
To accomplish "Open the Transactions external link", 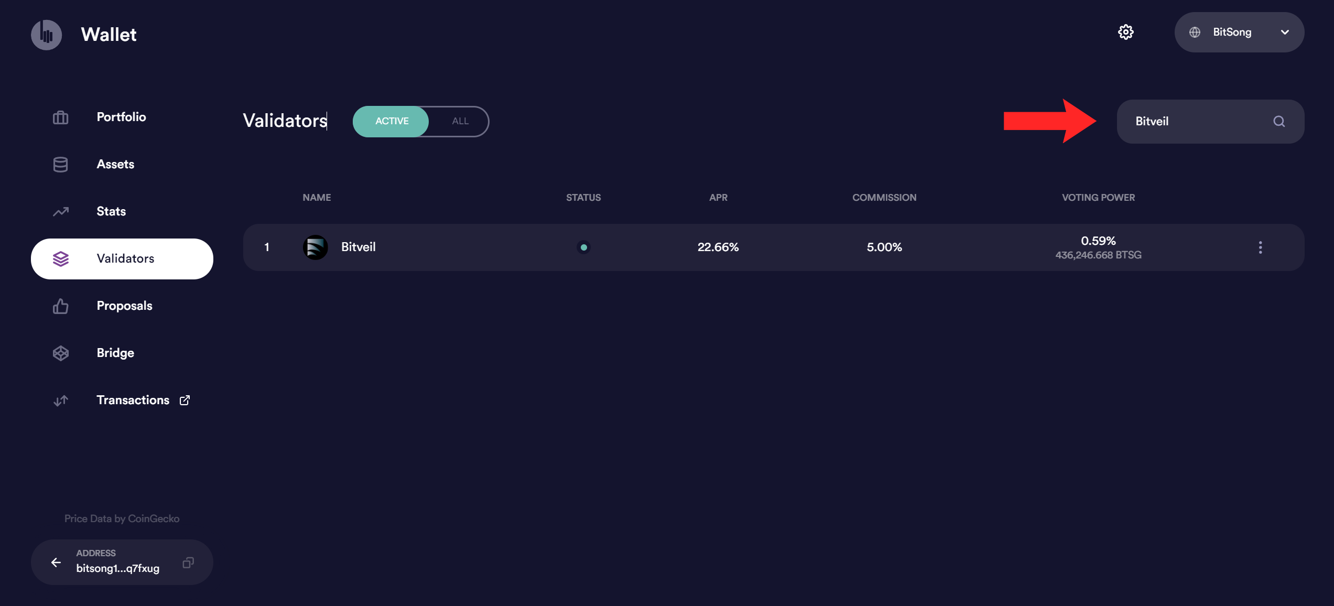I will coord(122,400).
